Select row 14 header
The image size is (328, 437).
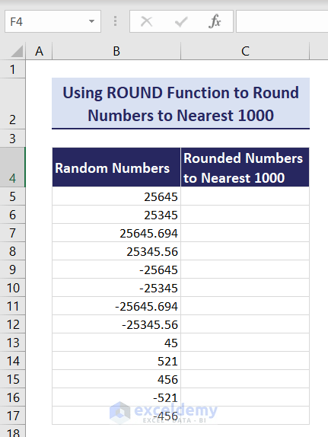pyautogui.click(x=12, y=361)
